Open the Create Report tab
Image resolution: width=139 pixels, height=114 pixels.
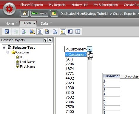click(131, 5)
